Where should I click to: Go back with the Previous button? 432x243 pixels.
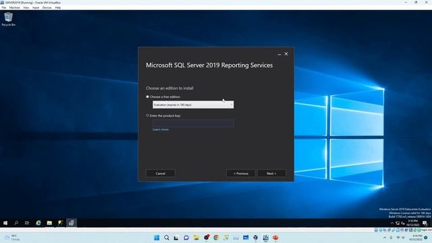(x=241, y=173)
